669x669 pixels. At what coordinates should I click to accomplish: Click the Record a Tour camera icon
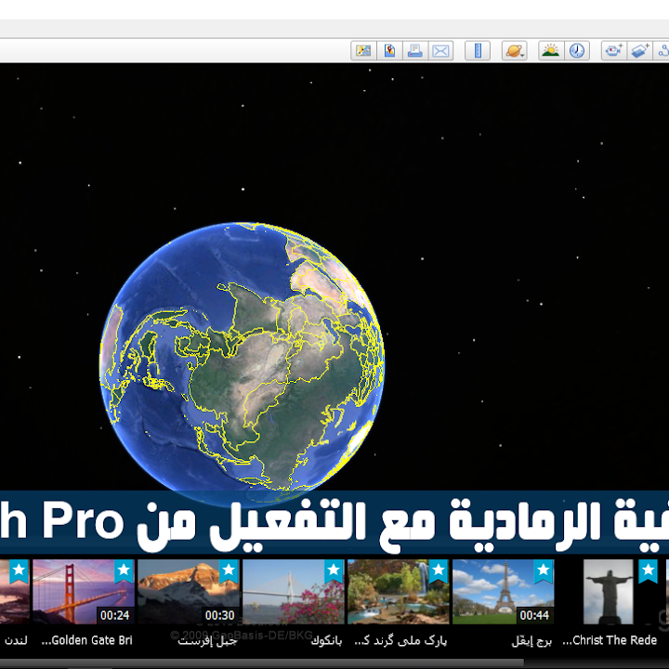tap(614, 51)
